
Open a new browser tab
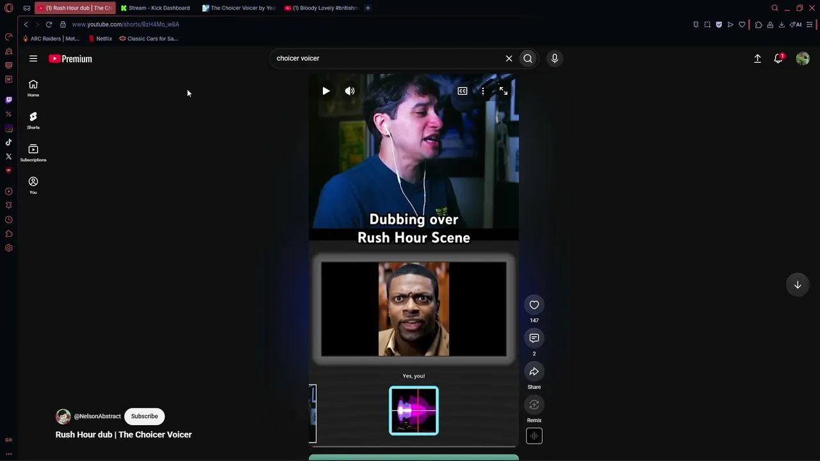[368, 8]
